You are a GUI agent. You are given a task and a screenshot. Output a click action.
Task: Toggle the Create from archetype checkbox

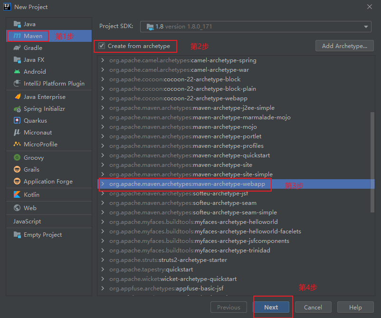102,46
